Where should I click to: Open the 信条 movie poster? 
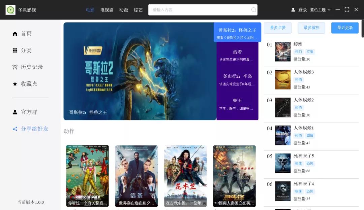[136, 176]
